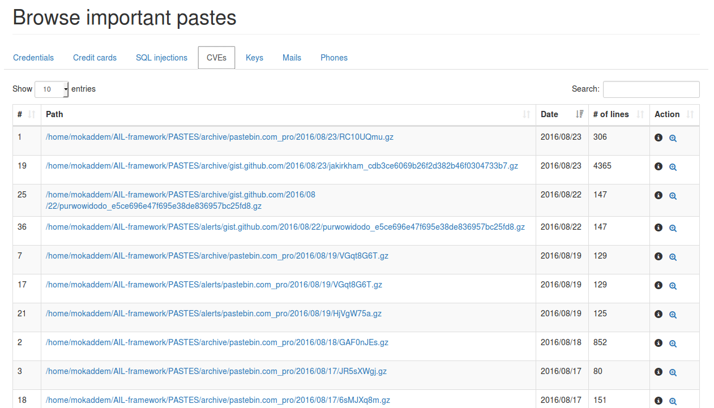Click info icon on row number 36
Screen dimensions: 714x408
click(659, 227)
